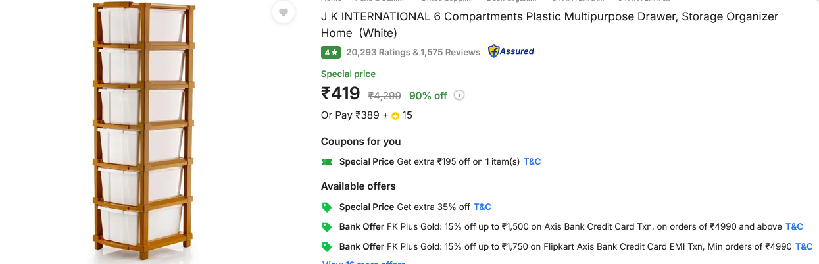This screenshot has width=819, height=264.
Task: Click tag icon beside ₹1,750 Axis EMI offer
Action: tap(327, 247)
